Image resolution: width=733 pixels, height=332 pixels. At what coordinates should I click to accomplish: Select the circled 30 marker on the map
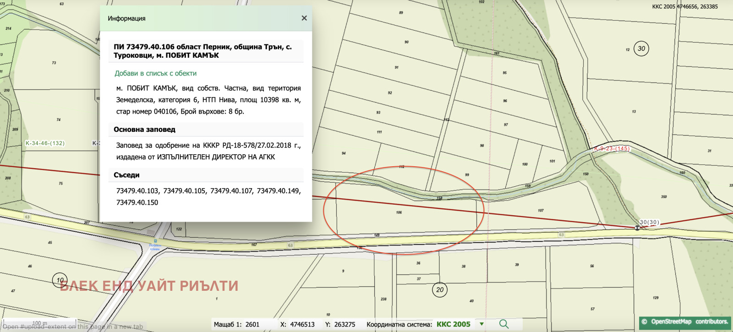(641, 49)
